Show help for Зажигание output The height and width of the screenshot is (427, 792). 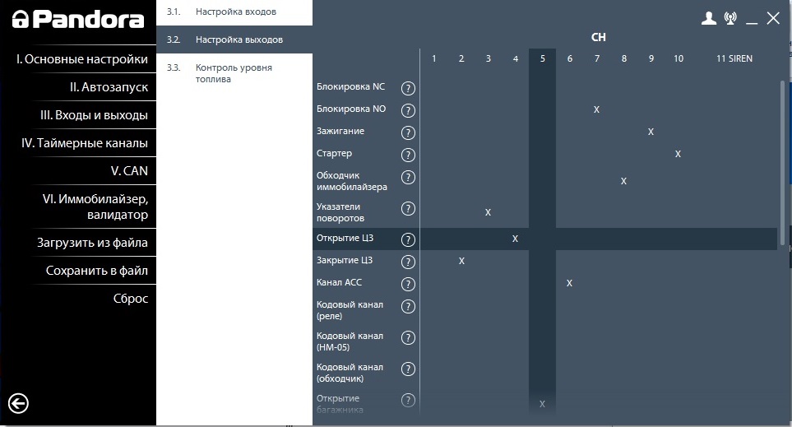[x=408, y=132]
